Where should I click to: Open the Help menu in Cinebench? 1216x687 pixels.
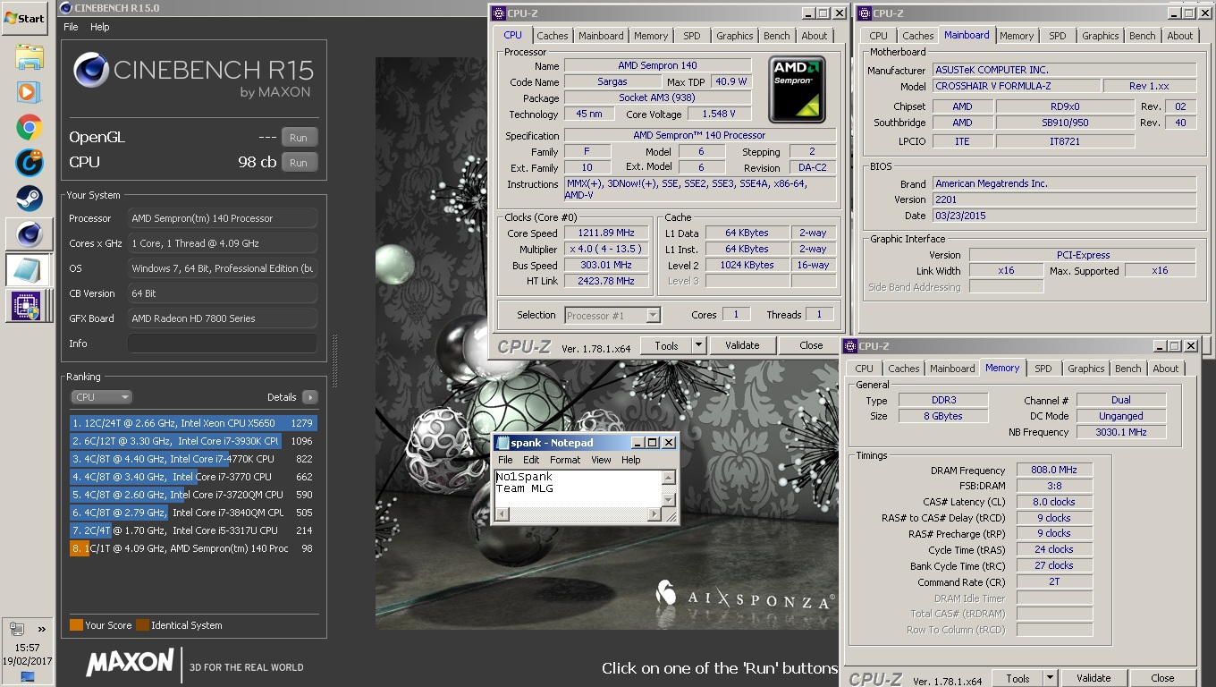pos(100,27)
